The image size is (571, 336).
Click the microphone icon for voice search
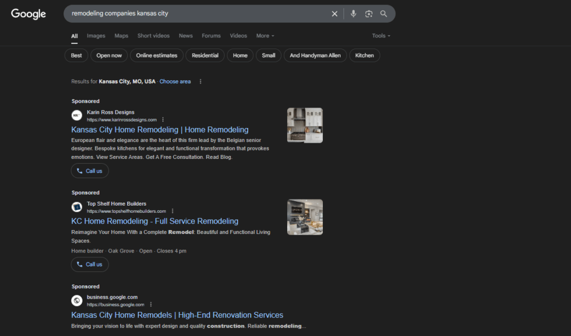tap(354, 13)
